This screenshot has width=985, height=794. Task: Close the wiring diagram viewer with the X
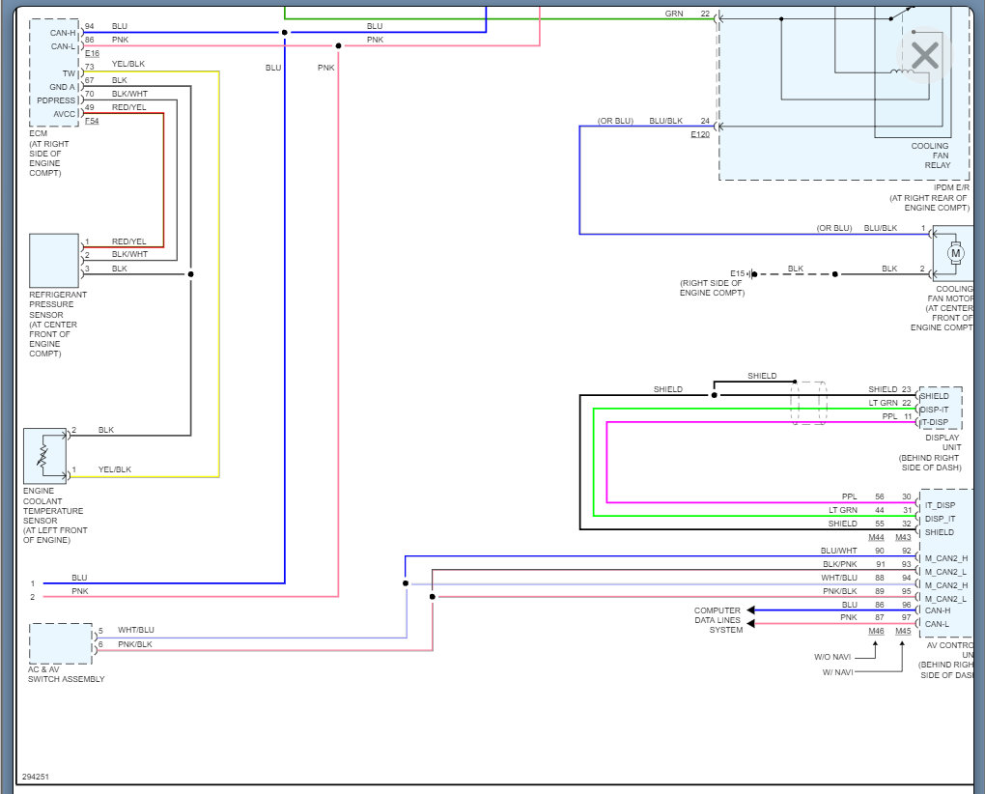(x=925, y=56)
